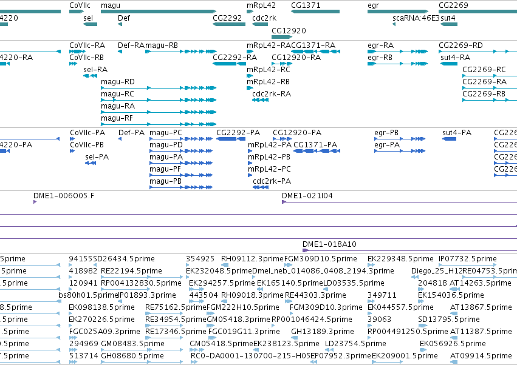
Task: Click the GH13189.3prime EST glyph
Action: point(294,338)
